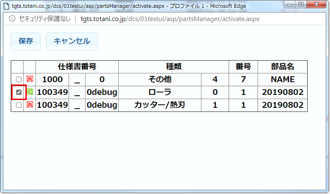
Task: Check the checkbox for the 1000 row
Action: 19,80
